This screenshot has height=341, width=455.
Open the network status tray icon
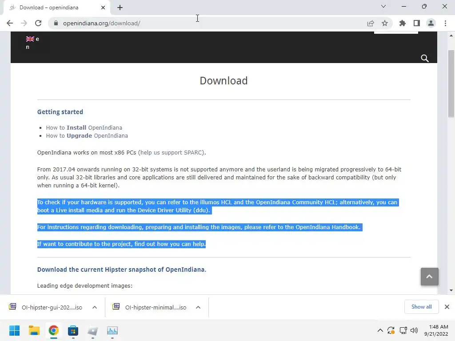(403, 330)
